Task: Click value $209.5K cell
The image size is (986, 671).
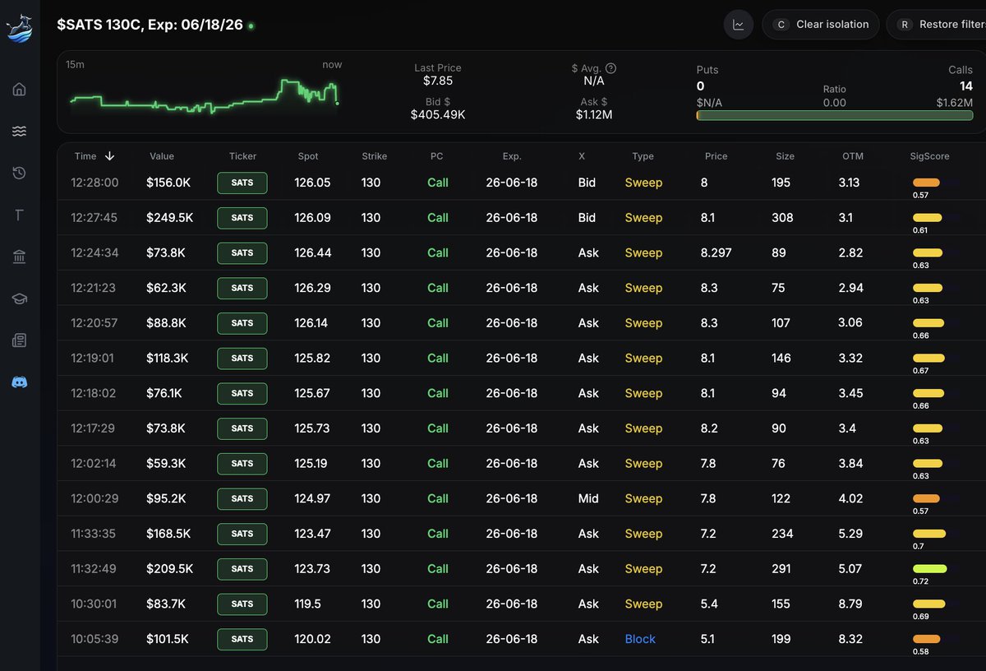Action: (x=170, y=569)
